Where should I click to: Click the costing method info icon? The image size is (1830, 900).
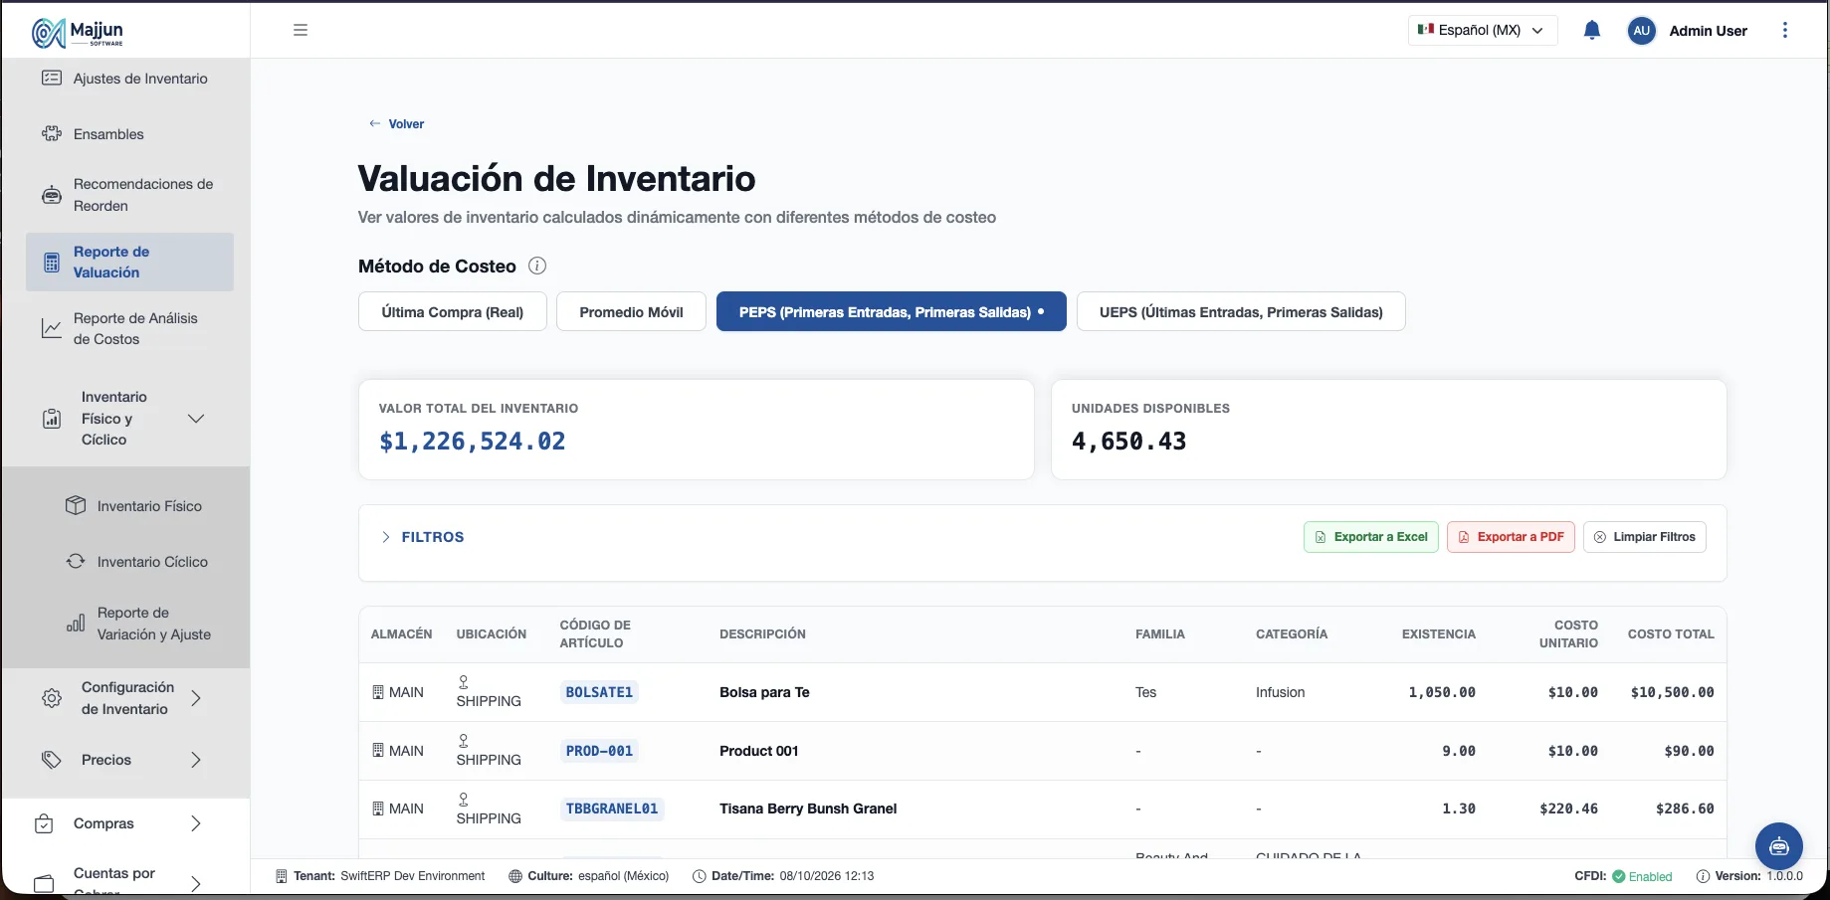pos(537,266)
